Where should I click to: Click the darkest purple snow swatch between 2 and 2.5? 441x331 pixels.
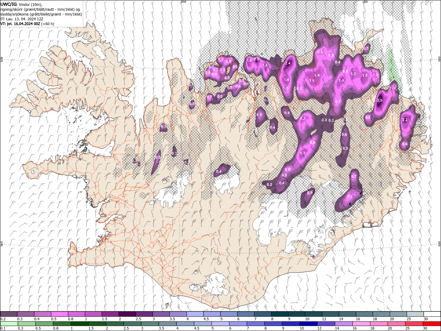tap(127, 314)
